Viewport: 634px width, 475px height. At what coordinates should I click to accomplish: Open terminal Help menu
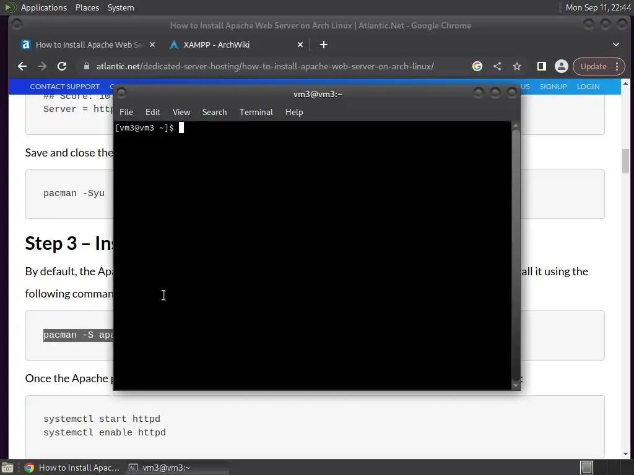[294, 112]
